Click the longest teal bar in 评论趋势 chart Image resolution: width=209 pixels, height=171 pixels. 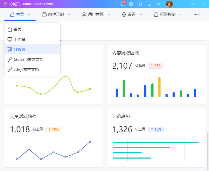(156, 142)
